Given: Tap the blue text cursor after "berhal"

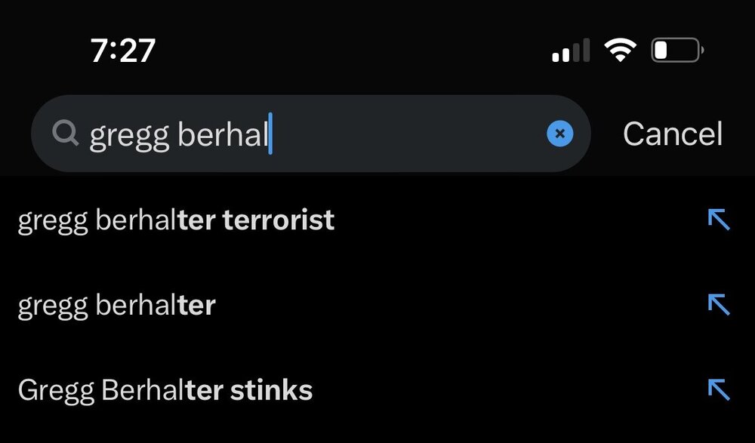Looking at the screenshot, I should 270,134.
